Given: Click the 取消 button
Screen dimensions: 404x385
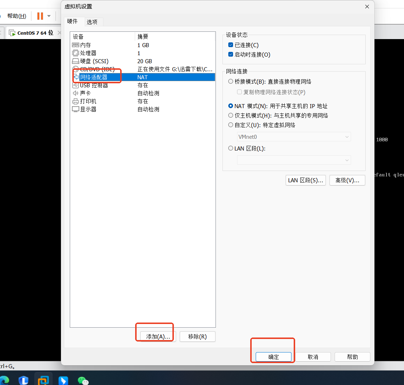Looking at the screenshot, I should [313, 357].
